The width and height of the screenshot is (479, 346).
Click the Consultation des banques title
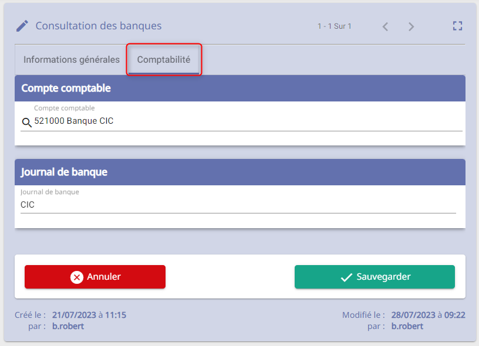[99, 26]
